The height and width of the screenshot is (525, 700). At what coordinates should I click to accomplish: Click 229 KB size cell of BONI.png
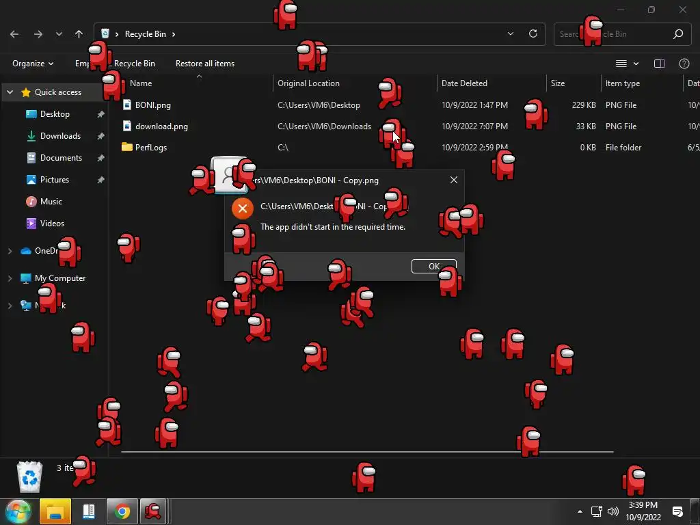(584, 105)
